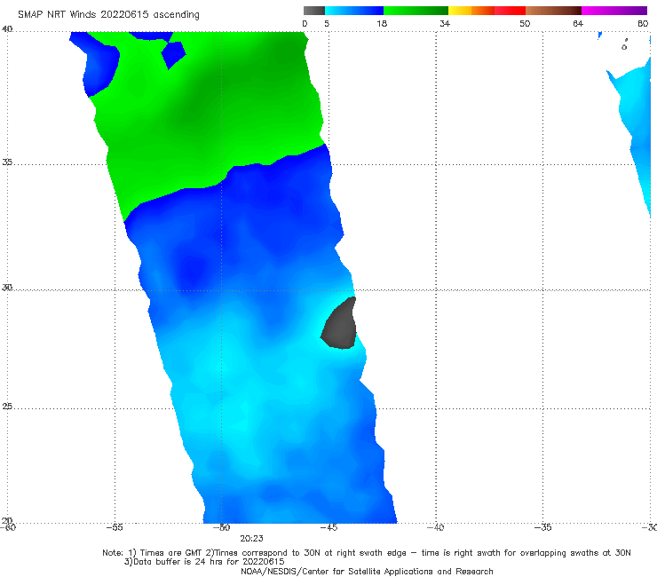Click the gray 0-5 segment of the color bar
This screenshot has width=657, height=577.
click(314, 11)
